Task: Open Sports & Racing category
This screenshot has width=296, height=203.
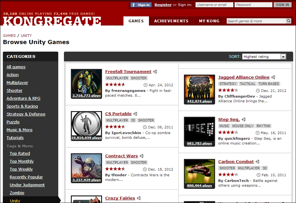Action: [x=22, y=106]
